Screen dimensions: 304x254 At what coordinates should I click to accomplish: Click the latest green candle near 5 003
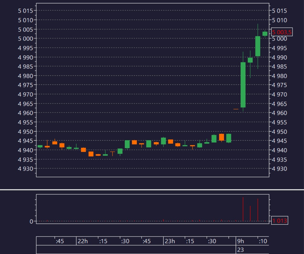point(265,34)
